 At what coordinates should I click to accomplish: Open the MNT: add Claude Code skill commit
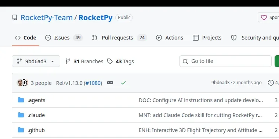(x=200, y=115)
